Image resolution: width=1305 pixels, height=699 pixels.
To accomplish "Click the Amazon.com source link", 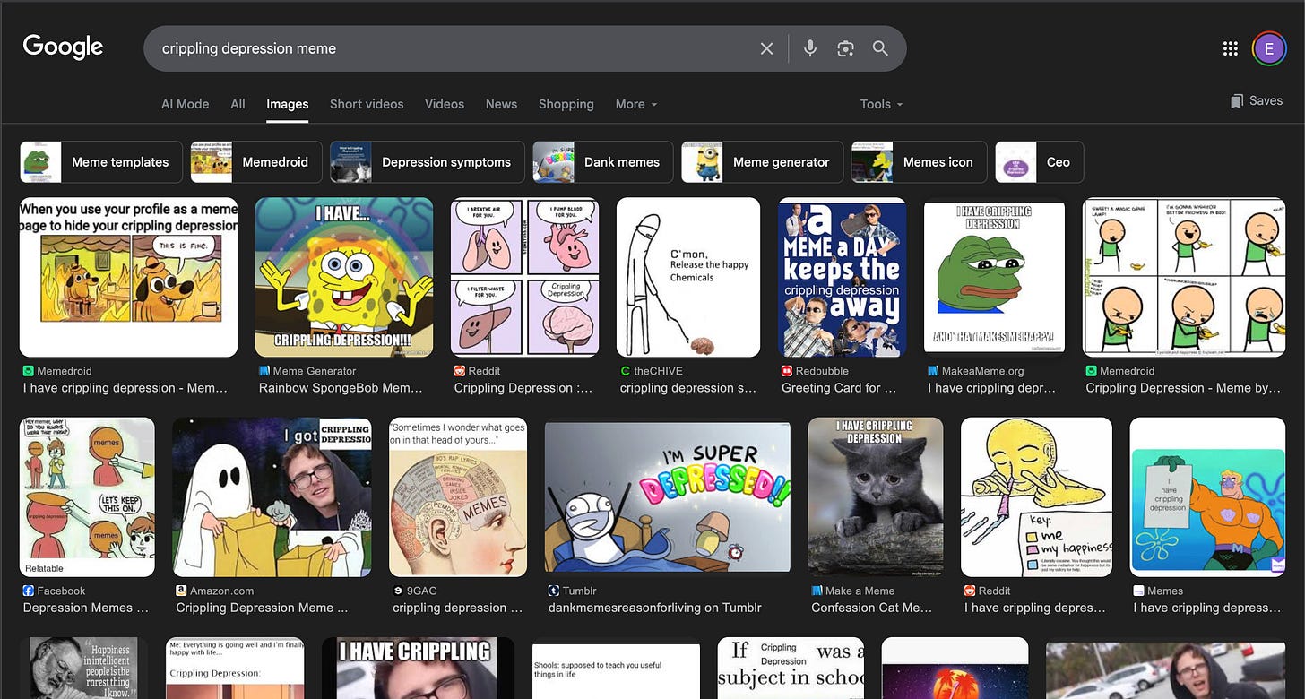I will [x=215, y=591].
